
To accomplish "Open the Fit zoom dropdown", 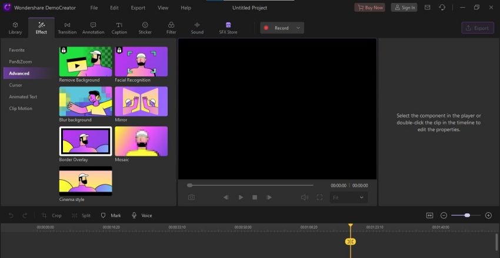I will coord(349,197).
